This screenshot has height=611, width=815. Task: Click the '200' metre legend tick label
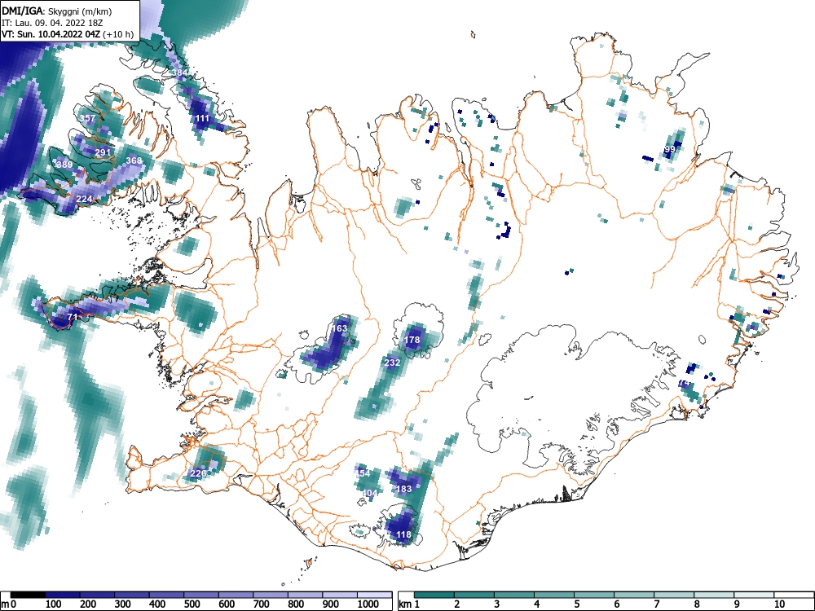88,604
